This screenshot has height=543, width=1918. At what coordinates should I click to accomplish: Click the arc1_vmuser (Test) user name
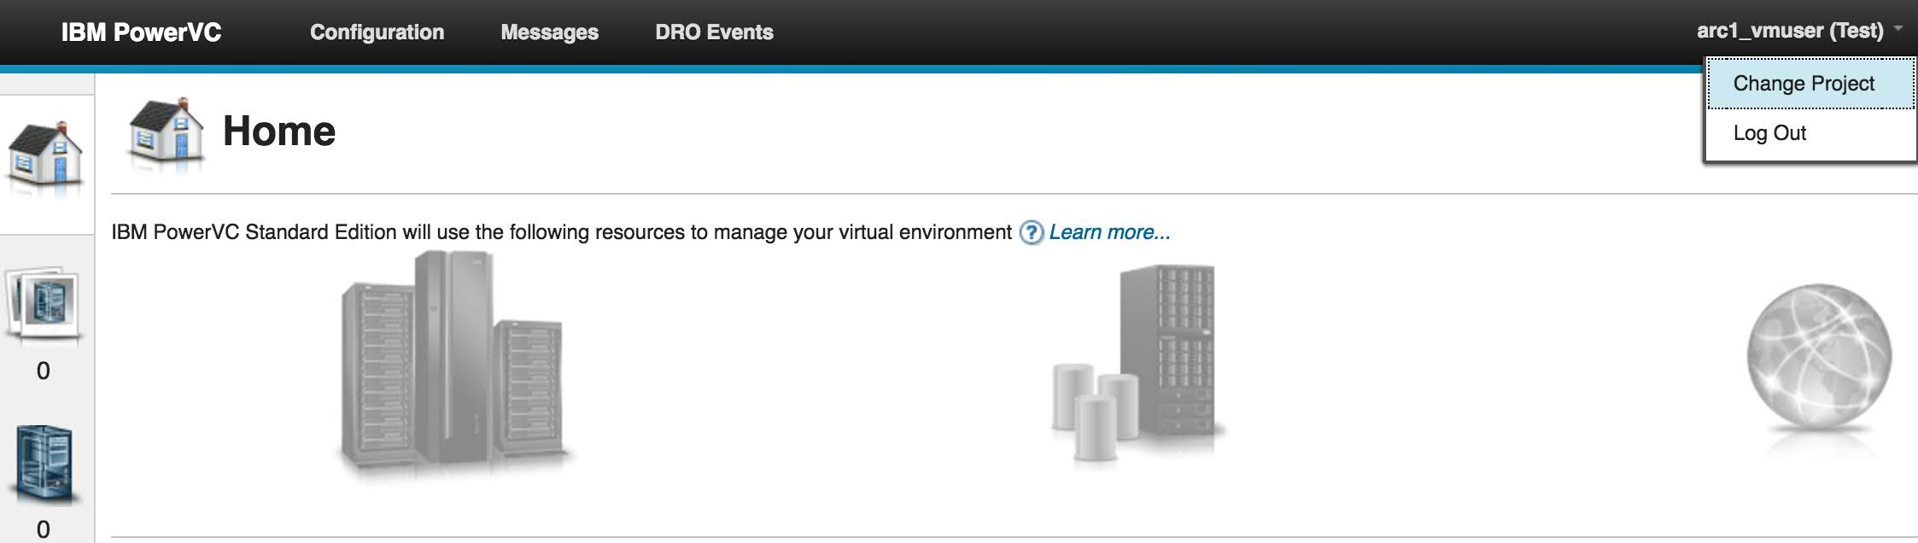pos(1790,31)
